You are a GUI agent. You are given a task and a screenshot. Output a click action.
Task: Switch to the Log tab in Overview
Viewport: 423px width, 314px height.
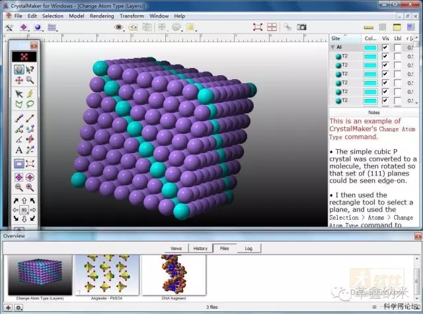(x=248, y=249)
